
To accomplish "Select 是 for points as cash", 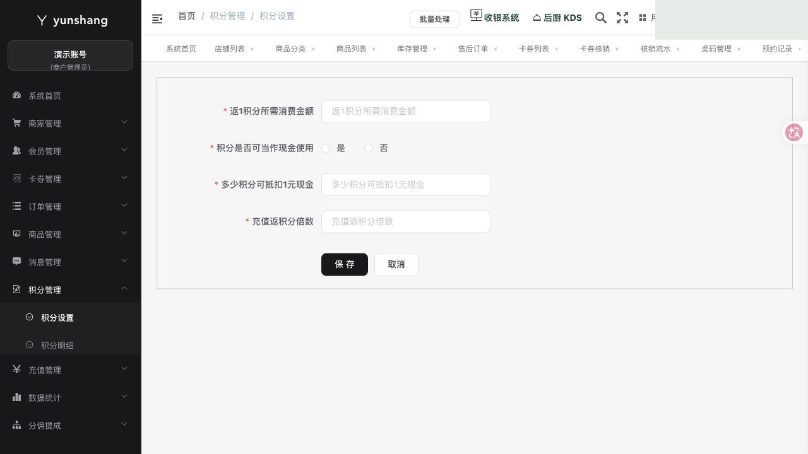I will tap(326, 148).
